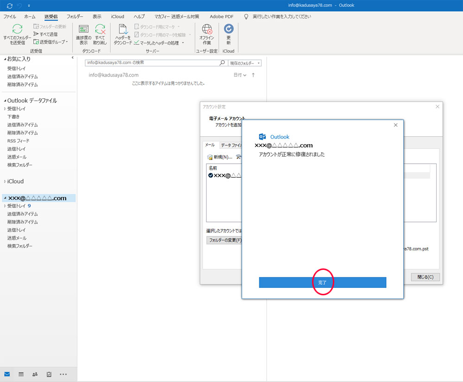
Task: Click the lightbulb Tell Me icon
Action: (246, 17)
